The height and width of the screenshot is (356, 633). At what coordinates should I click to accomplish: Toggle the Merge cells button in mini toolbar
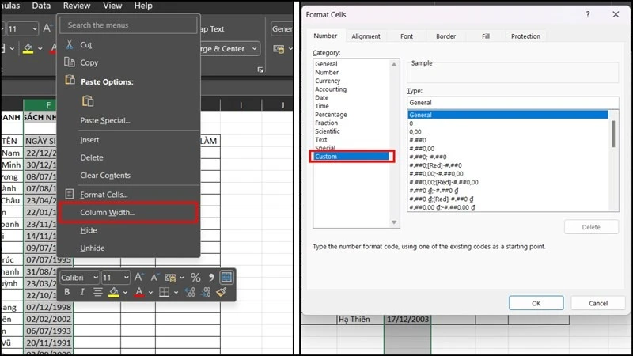(226, 278)
